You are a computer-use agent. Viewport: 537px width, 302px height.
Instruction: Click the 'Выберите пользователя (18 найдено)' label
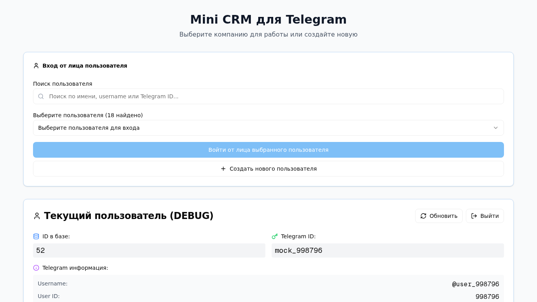[x=88, y=115]
